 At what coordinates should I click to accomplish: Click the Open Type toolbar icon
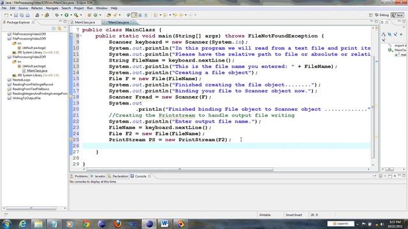coord(108,15)
